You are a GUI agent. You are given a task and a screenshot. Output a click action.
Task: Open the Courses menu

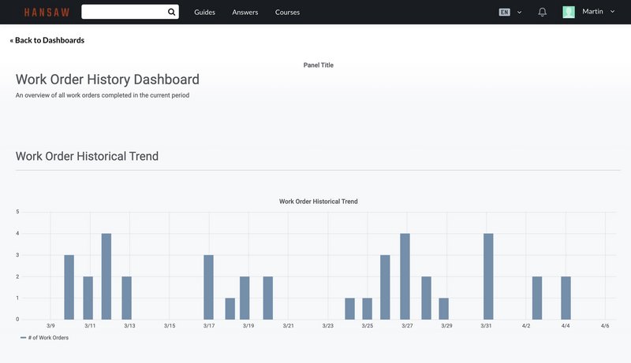point(287,12)
